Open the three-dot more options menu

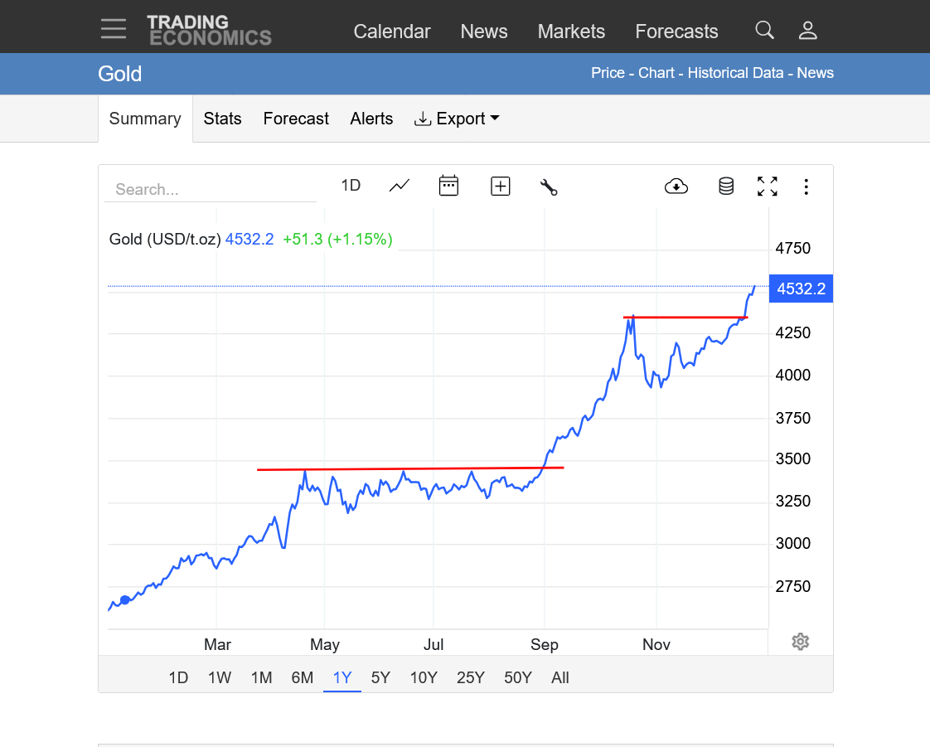tap(806, 187)
